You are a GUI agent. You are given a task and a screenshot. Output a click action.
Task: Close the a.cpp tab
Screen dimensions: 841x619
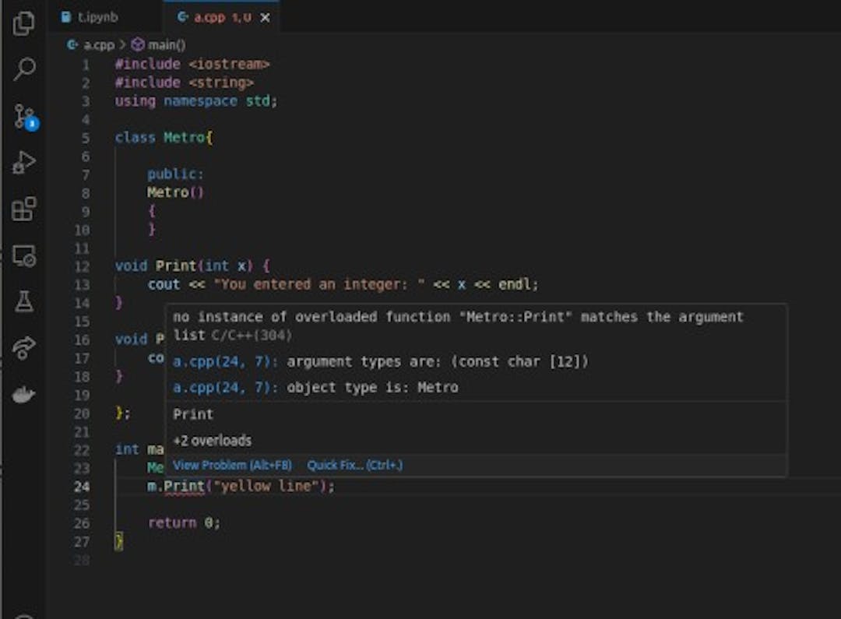[265, 17]
